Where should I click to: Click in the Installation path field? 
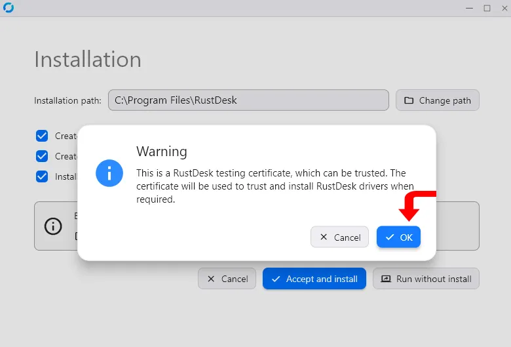point(248,100)
